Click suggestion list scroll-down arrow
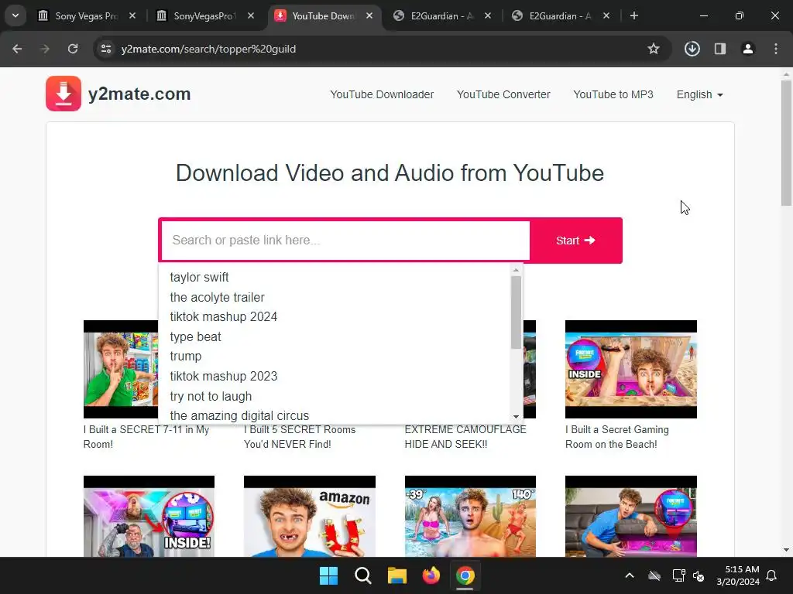This screenshot has height=594, width=793. [516, 417]
